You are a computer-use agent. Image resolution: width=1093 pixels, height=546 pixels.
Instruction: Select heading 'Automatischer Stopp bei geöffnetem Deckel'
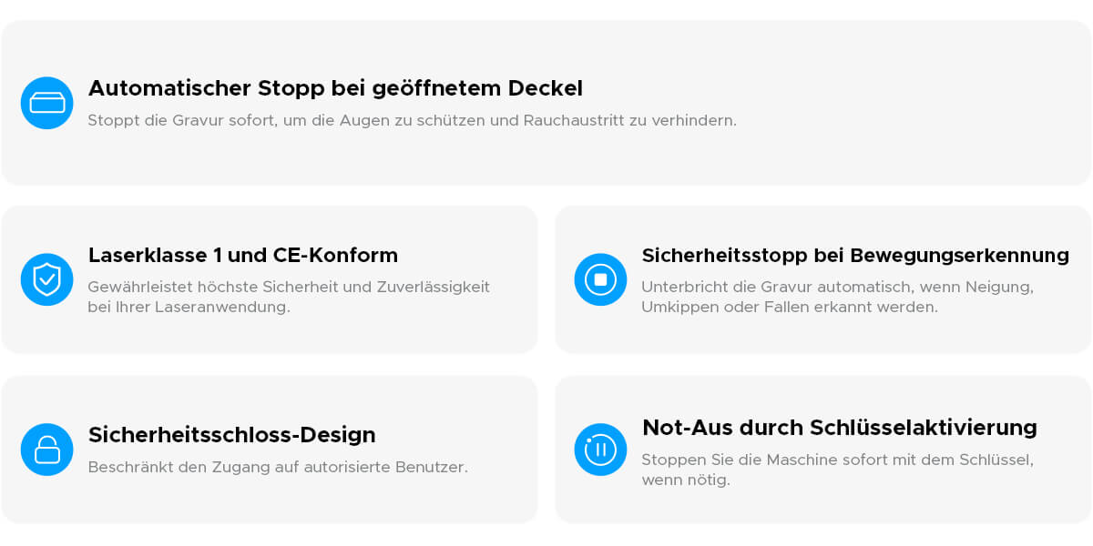click(x=335, y=88)
